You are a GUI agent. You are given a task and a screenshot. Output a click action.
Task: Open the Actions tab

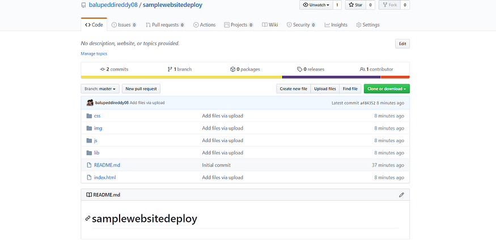(x=204, y=25)
